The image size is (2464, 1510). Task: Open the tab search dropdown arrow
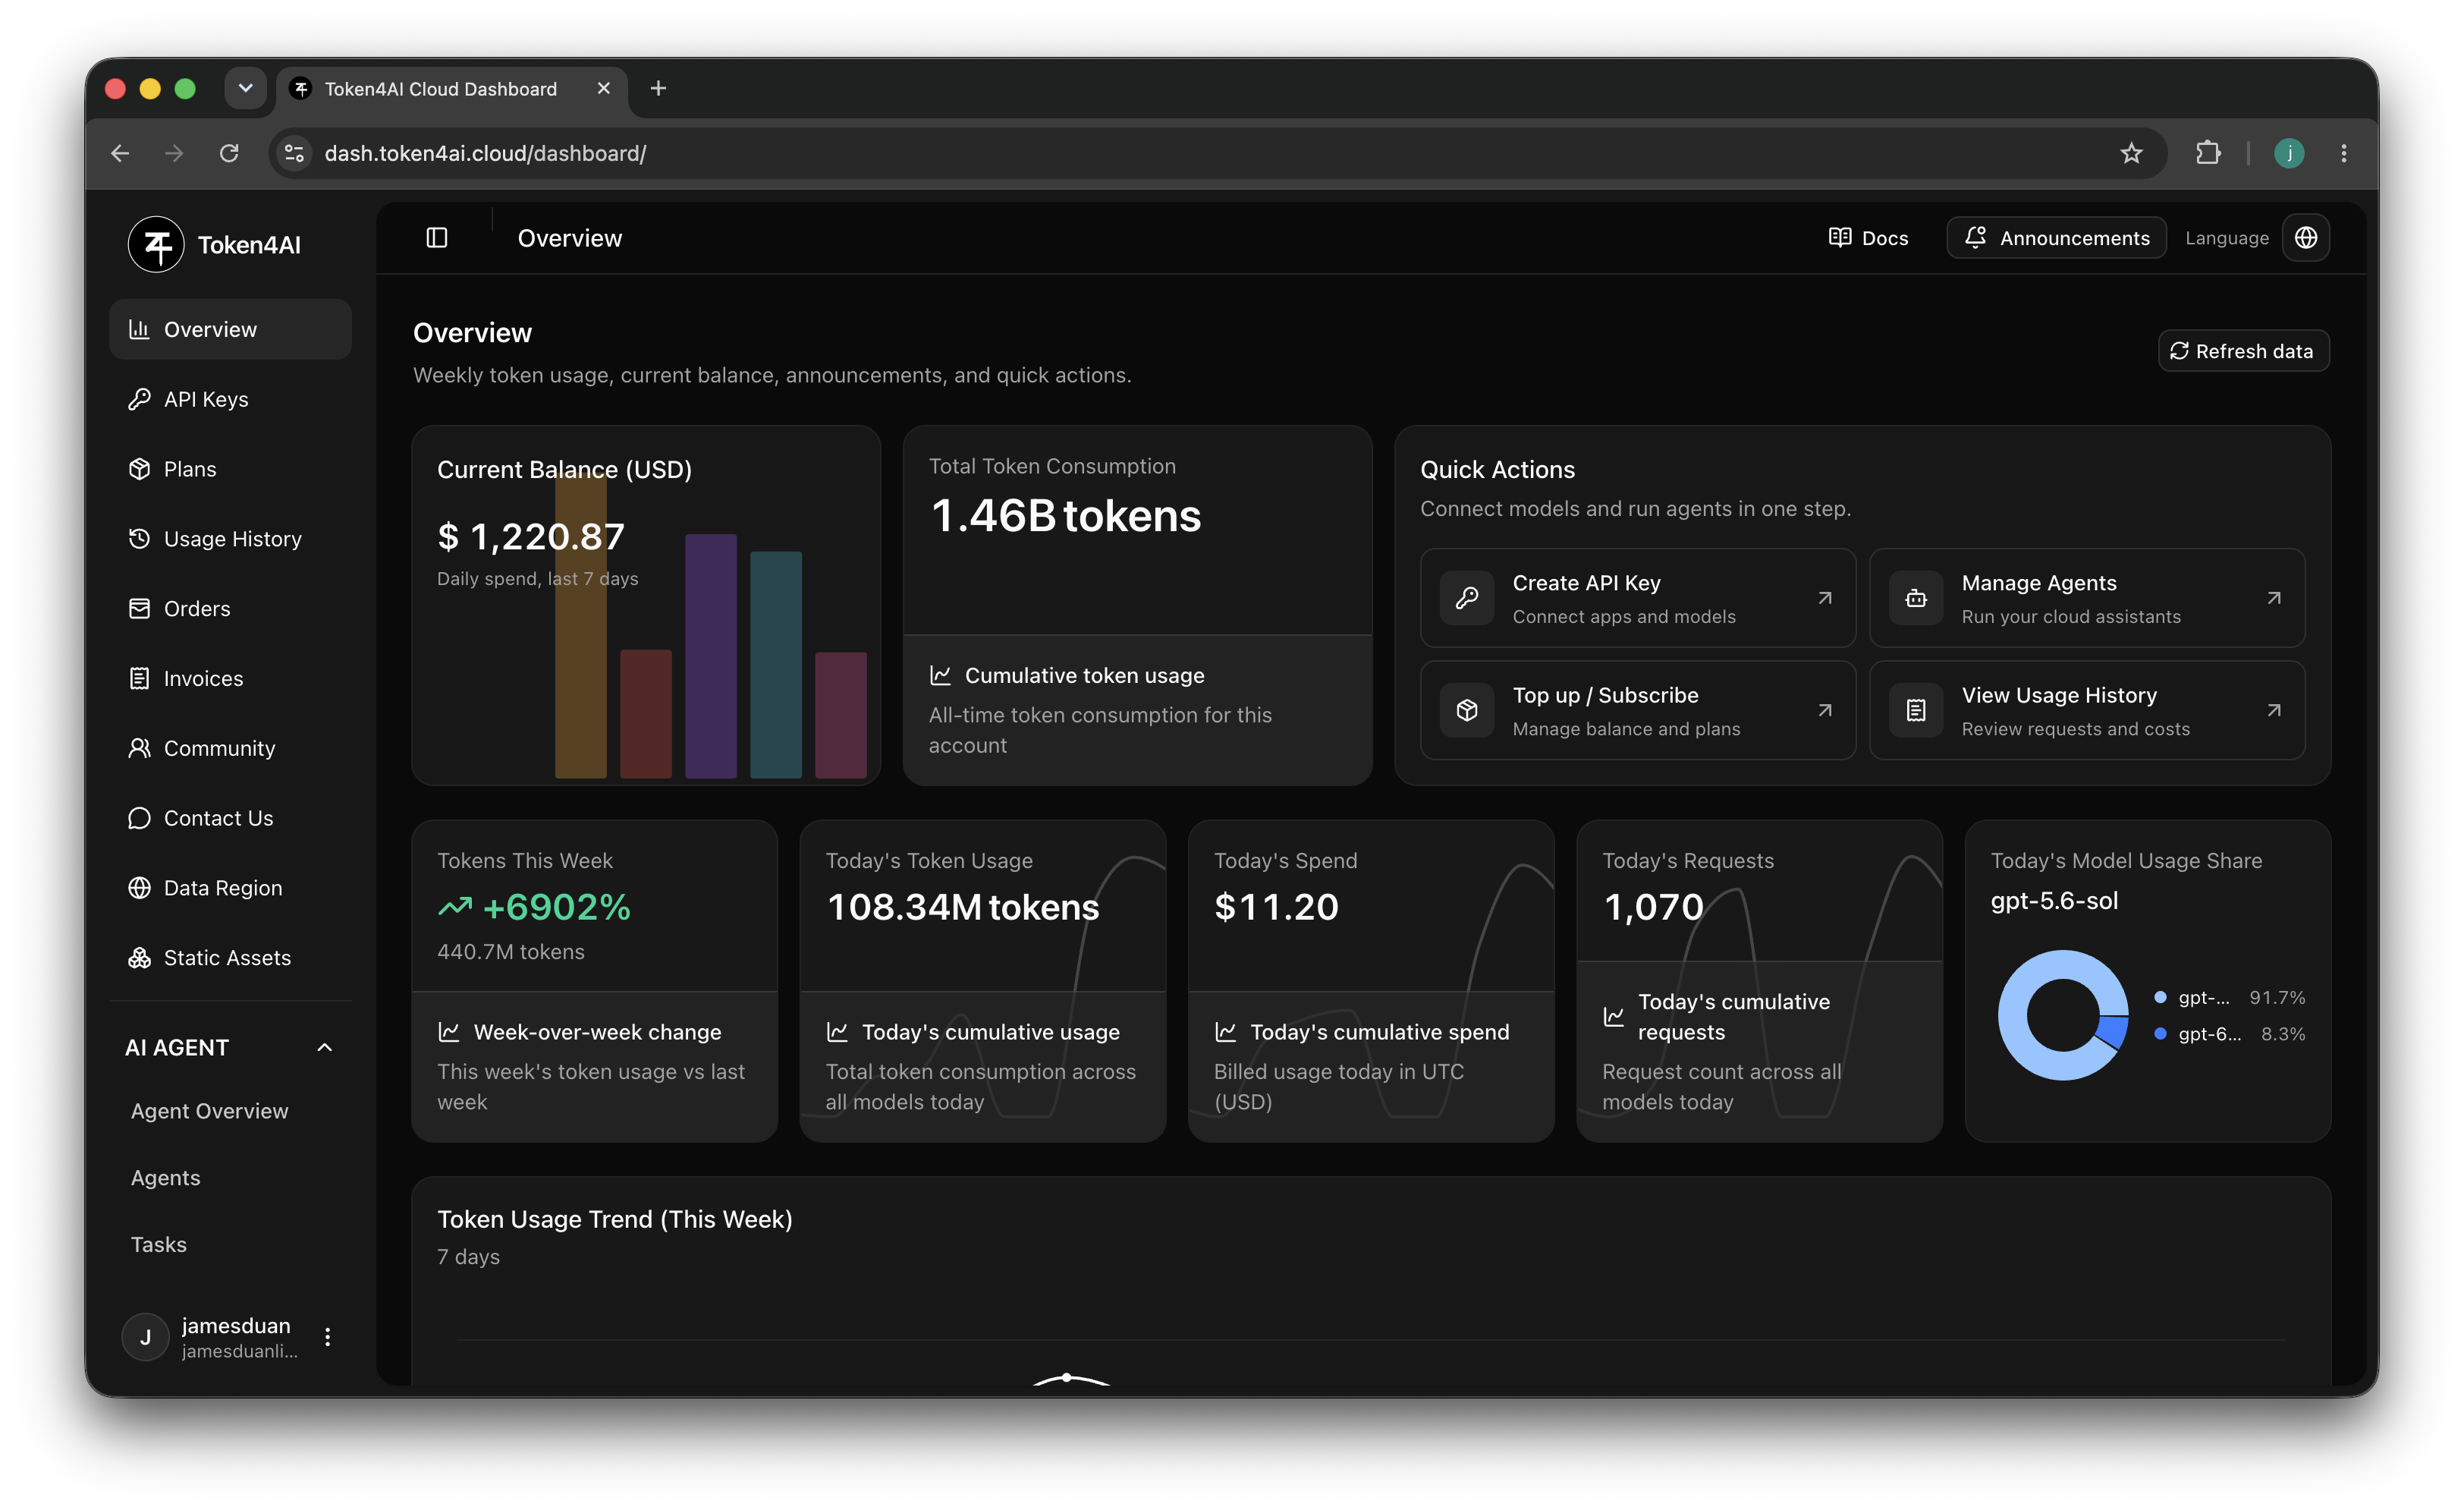(245, 88)
